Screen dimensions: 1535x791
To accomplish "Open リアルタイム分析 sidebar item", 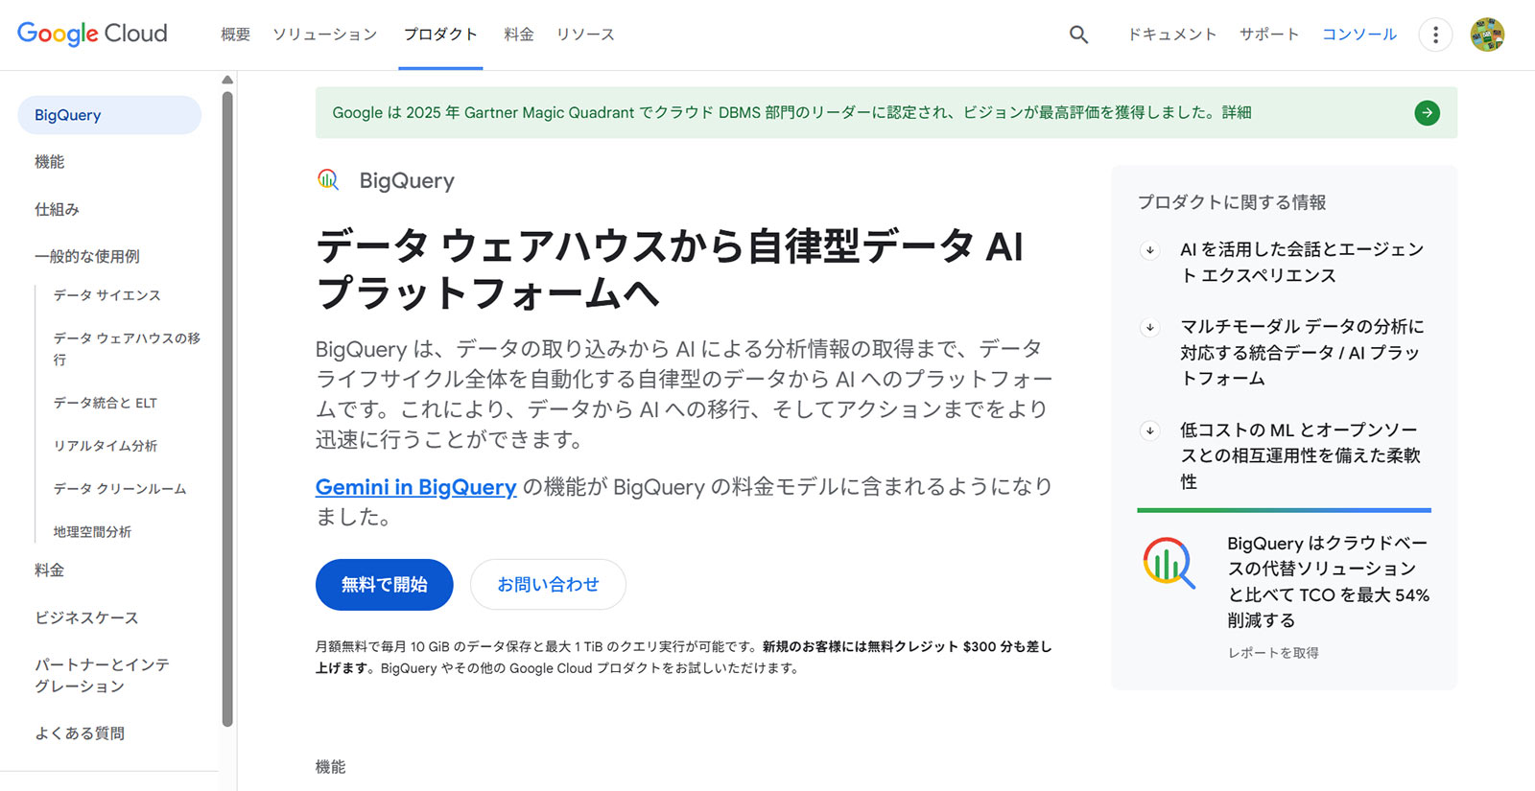I will tap(105, 446).
